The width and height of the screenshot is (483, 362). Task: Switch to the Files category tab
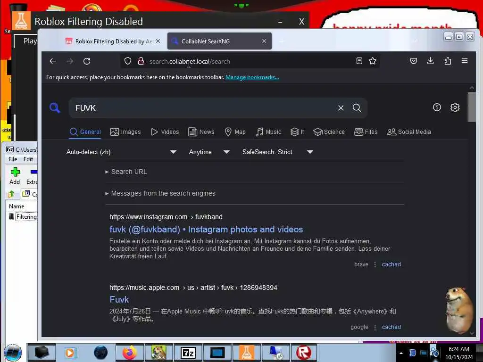click(x=366, y=132)
